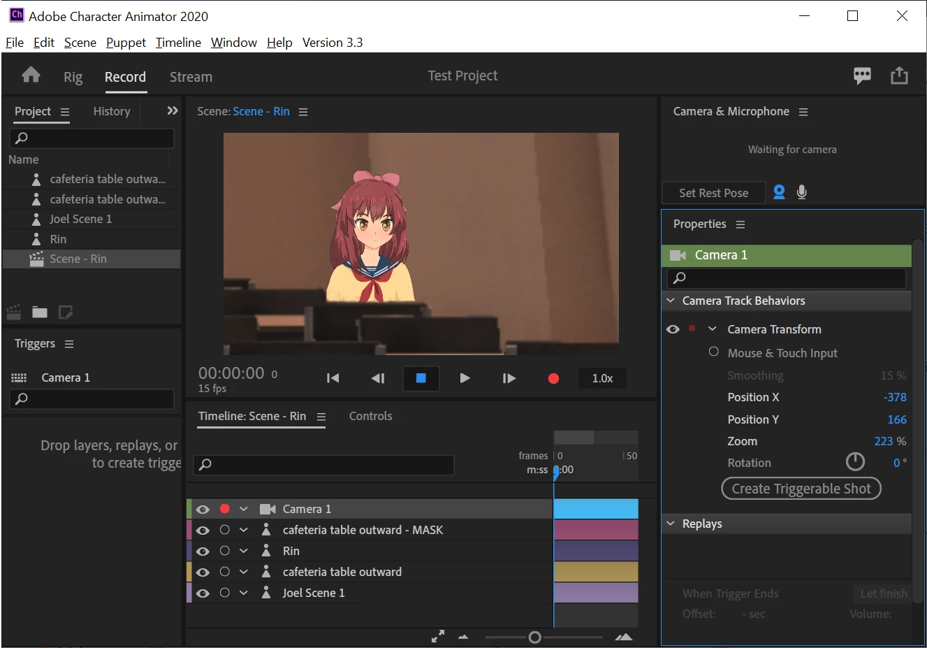This screenshot has width=927, height=648.
Task: Click the zoom in timeline mountain icon
Action: [x=624, y=637]
